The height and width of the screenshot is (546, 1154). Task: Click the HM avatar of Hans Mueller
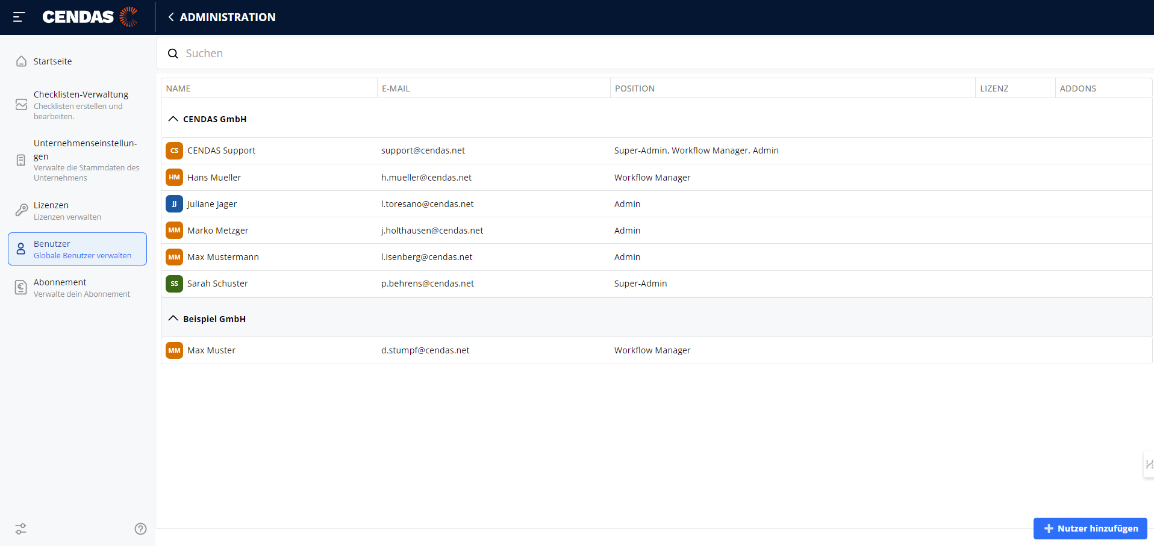point(174,177)
